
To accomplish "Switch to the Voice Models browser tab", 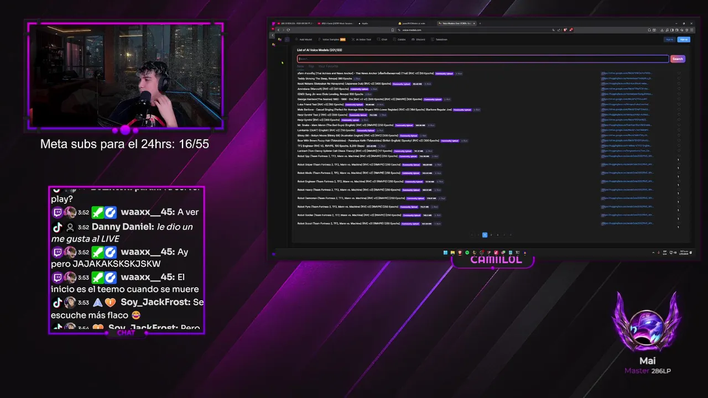I will pyautogui.click(x=456, y=23).
